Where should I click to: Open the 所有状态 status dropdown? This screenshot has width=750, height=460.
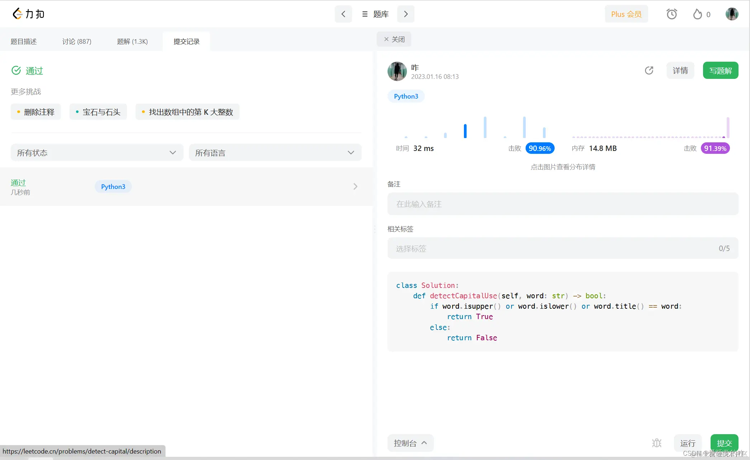pos(97,153)
